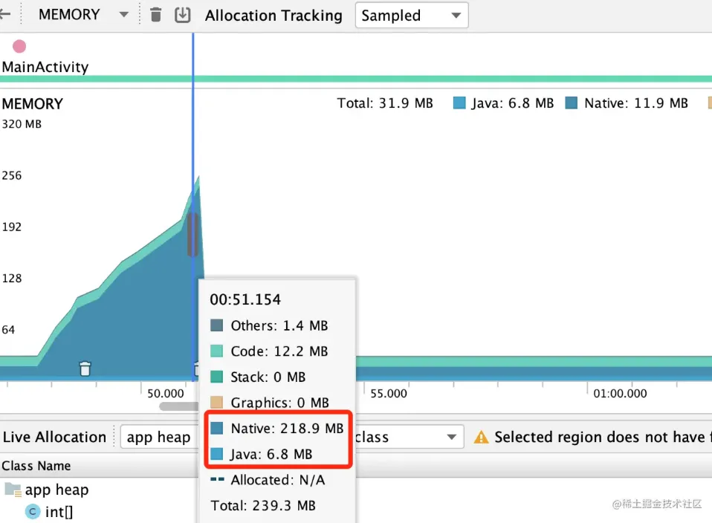Click the 00:51.154 tooltip timestamp
Image resolution: width=712 pixels, height=523 pixels.
coord(245,299)
